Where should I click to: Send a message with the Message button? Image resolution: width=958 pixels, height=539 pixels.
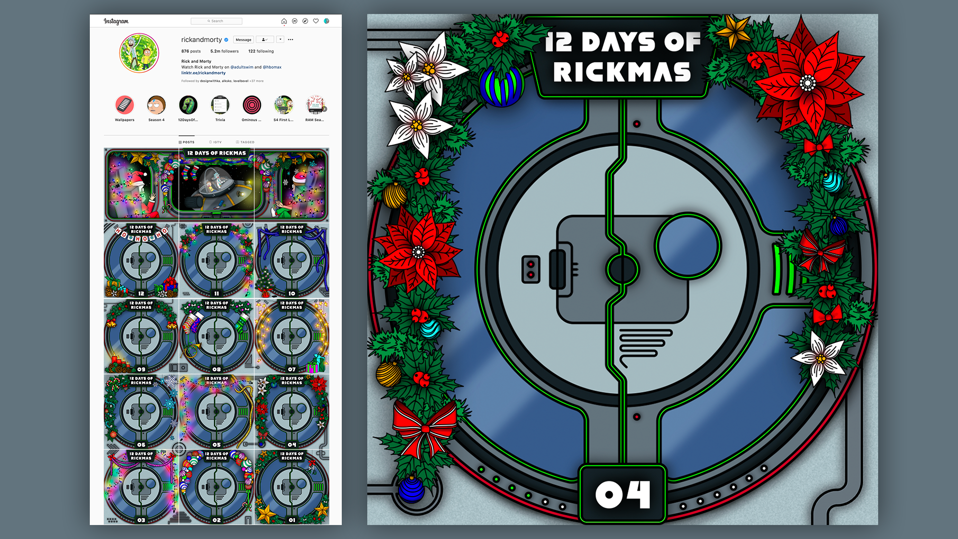pos(243,40)
